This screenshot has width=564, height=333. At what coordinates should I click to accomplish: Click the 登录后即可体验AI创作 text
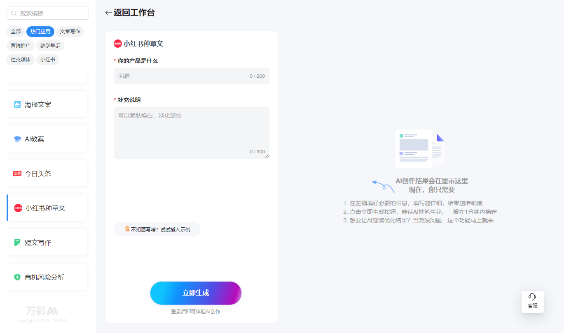click(196, 312)
